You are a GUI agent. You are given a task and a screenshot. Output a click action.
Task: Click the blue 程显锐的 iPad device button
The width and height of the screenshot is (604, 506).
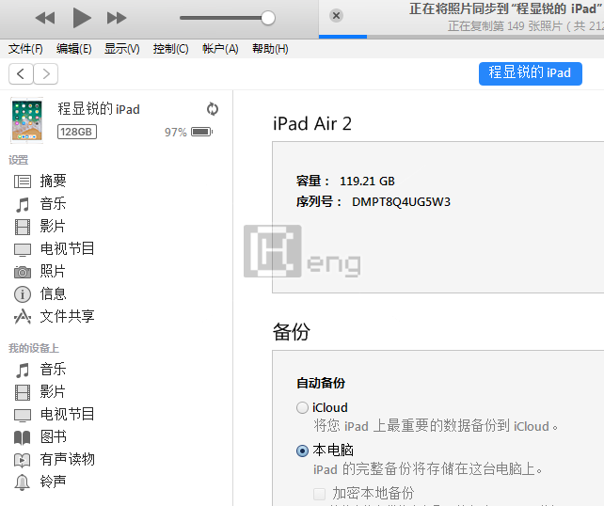pyautogui.click(x=530, y=73)
